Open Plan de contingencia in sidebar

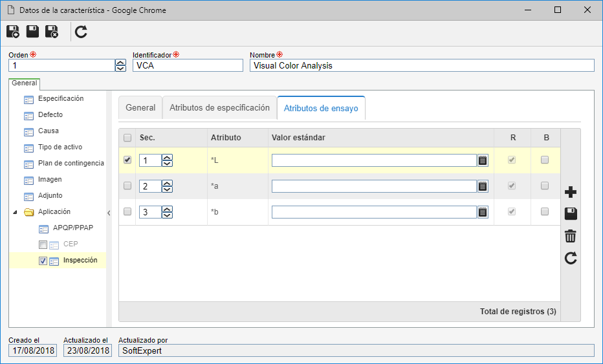click(71, 164)
